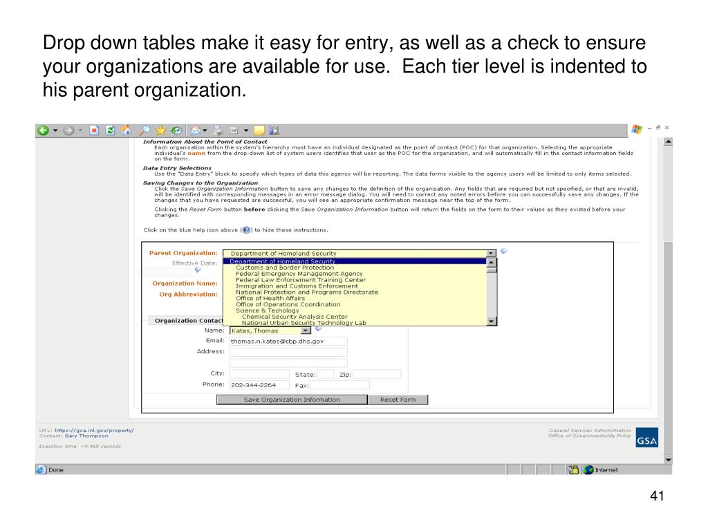Click dropdown list scroll down arrow
This screenshot has width=708, height=531.
[492, 321]
